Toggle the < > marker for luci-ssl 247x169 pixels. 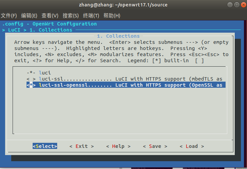point(31,79)
